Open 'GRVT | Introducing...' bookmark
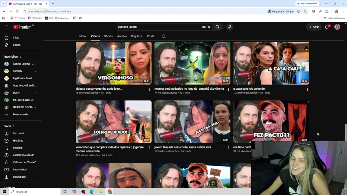347x195 pixels. pyautogui.click(x=57, y=18)
